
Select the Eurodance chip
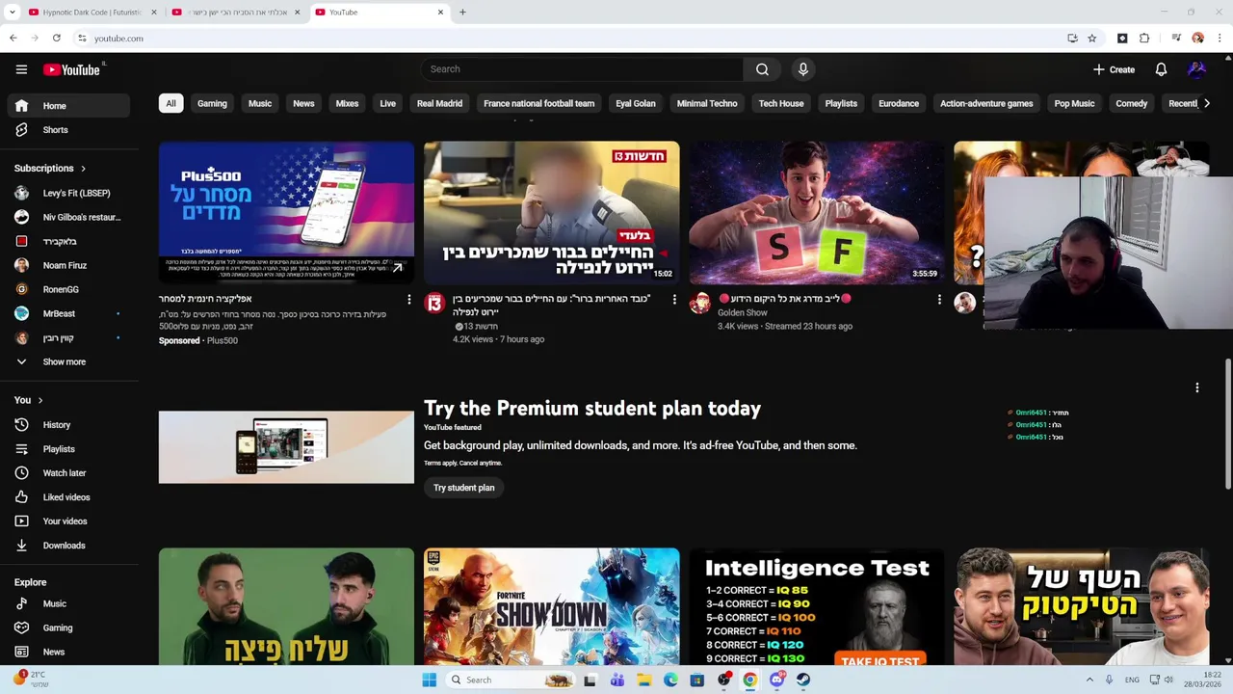tap(899, 103)
